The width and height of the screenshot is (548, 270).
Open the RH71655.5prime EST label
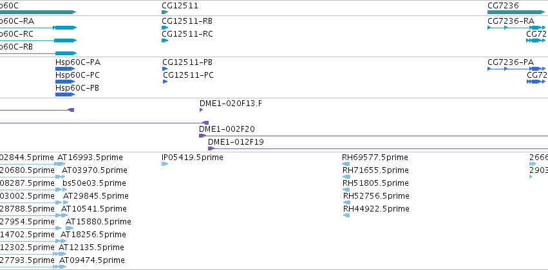point(375,170)
